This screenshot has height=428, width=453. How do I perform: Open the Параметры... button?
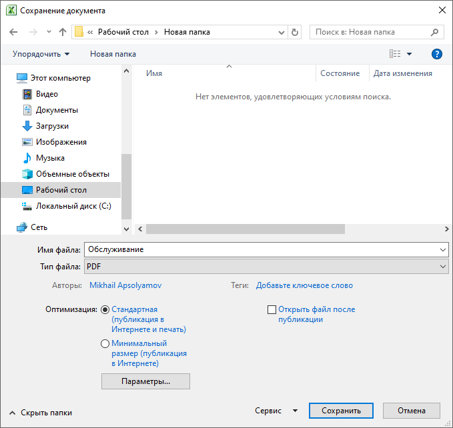tap(145, 381)
